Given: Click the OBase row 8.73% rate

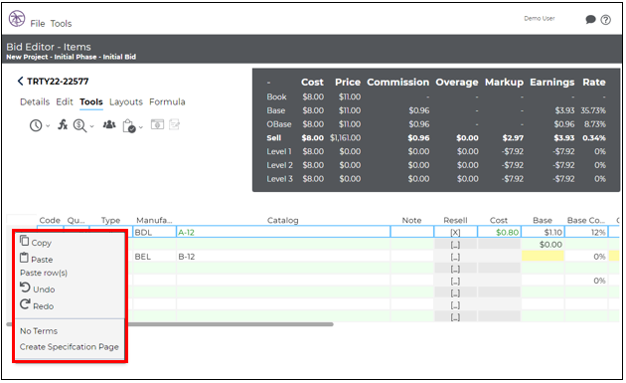Looking at the screenshot, I should 595,124.
